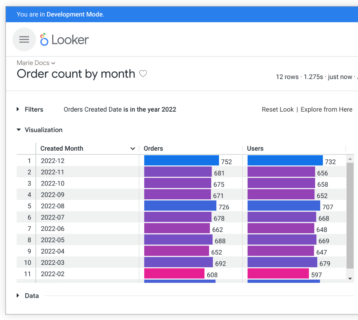The image size is (358, 320).
Task: Click the Development Mode banner text
Action: click(x=60, y=14)
